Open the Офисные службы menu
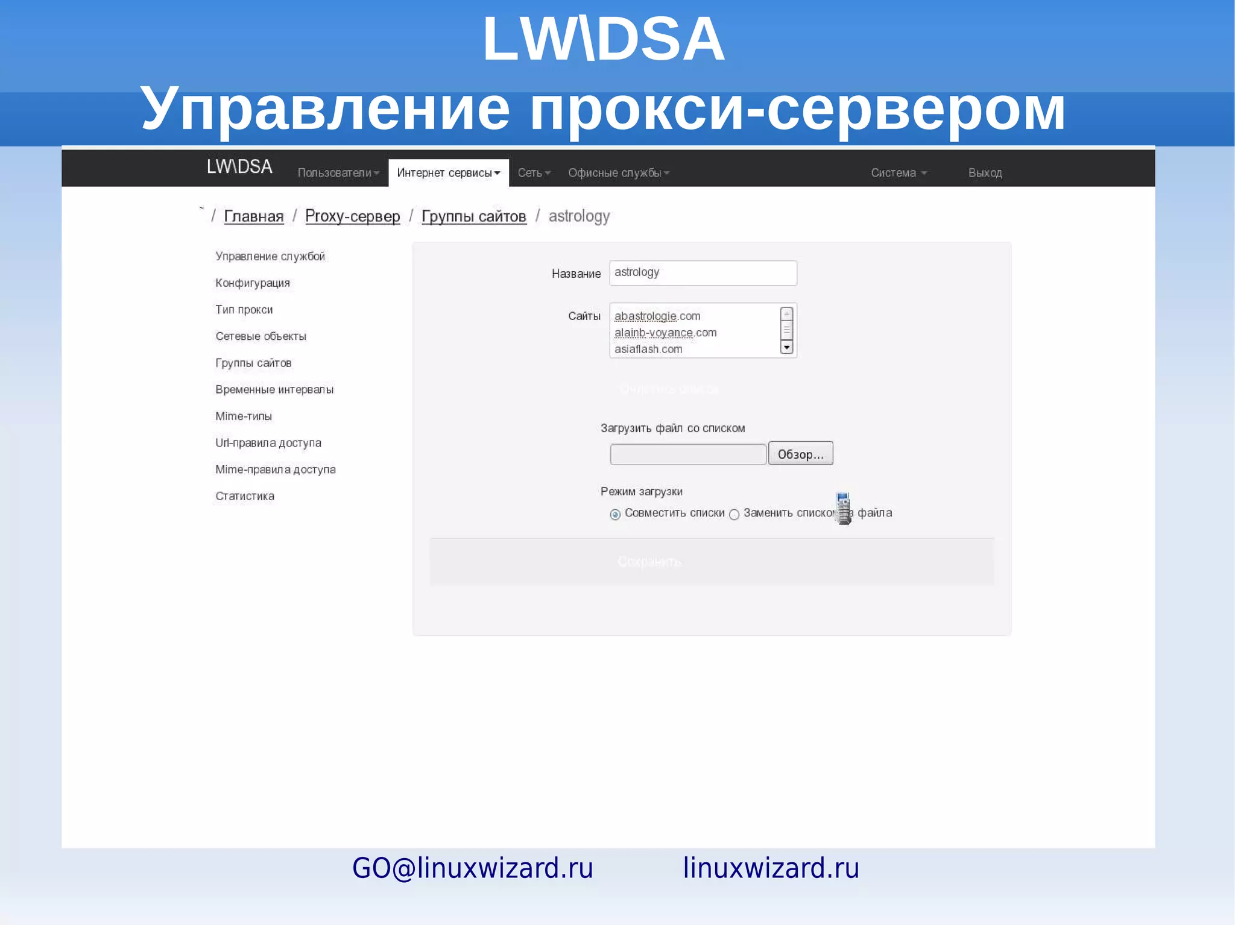This screenshot has width=1235, height=925. [x=619, y=173]
